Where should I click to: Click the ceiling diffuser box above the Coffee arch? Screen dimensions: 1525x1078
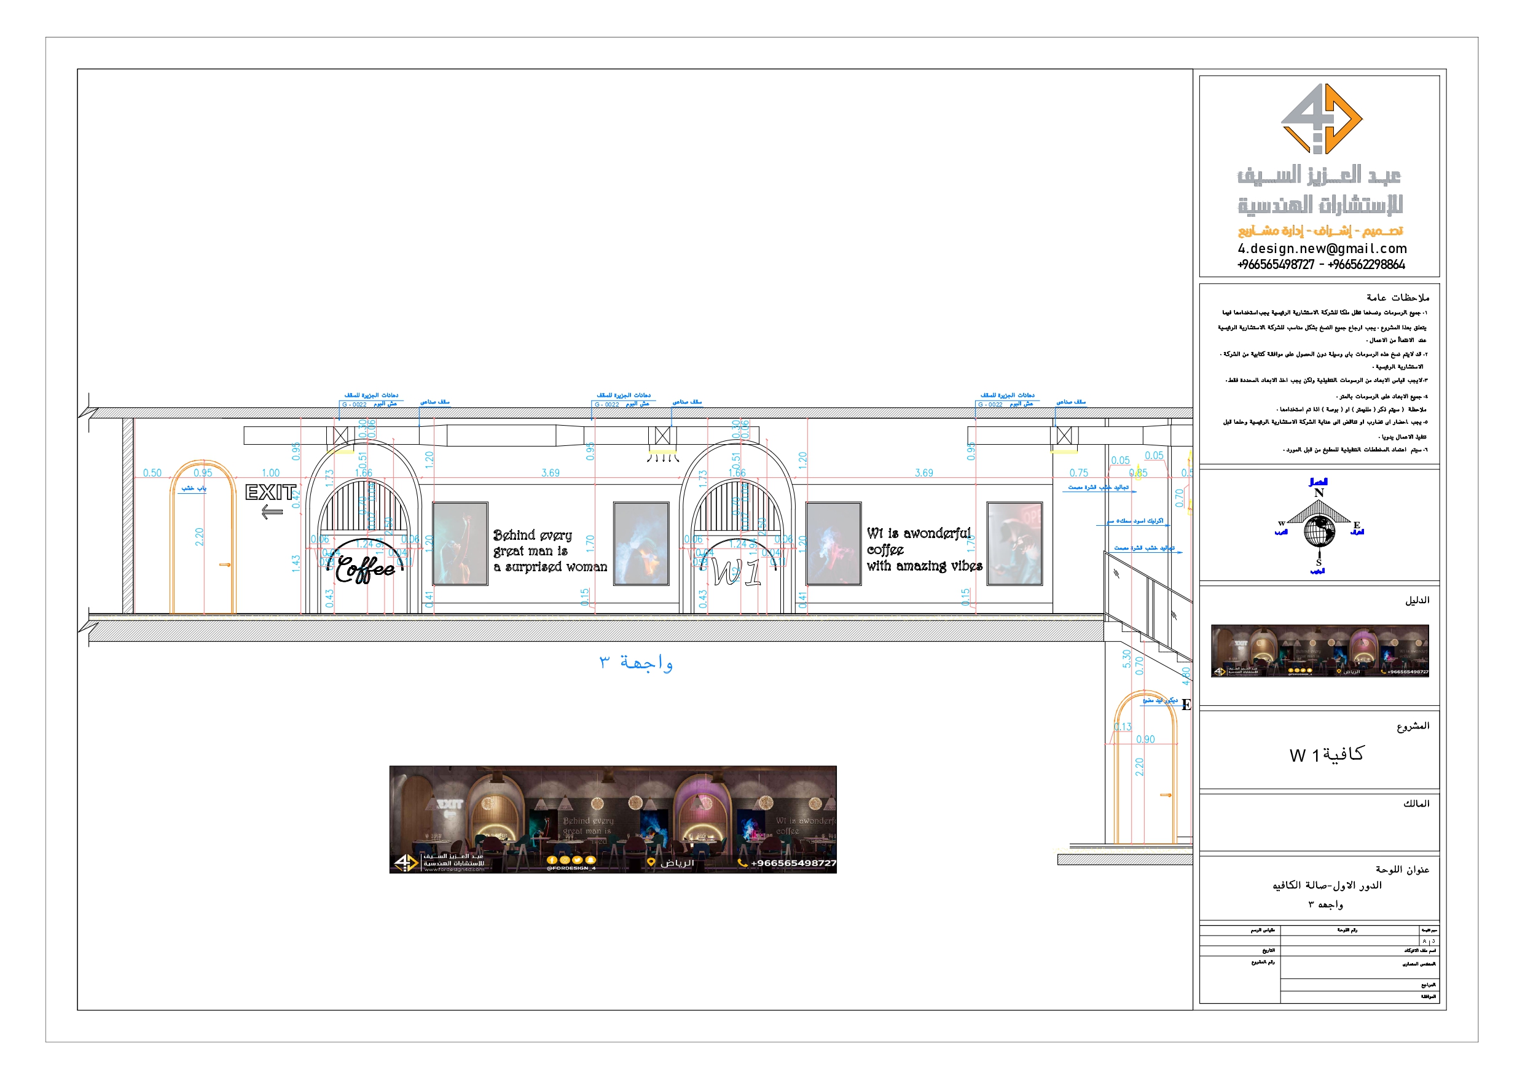tap(340, 435)
